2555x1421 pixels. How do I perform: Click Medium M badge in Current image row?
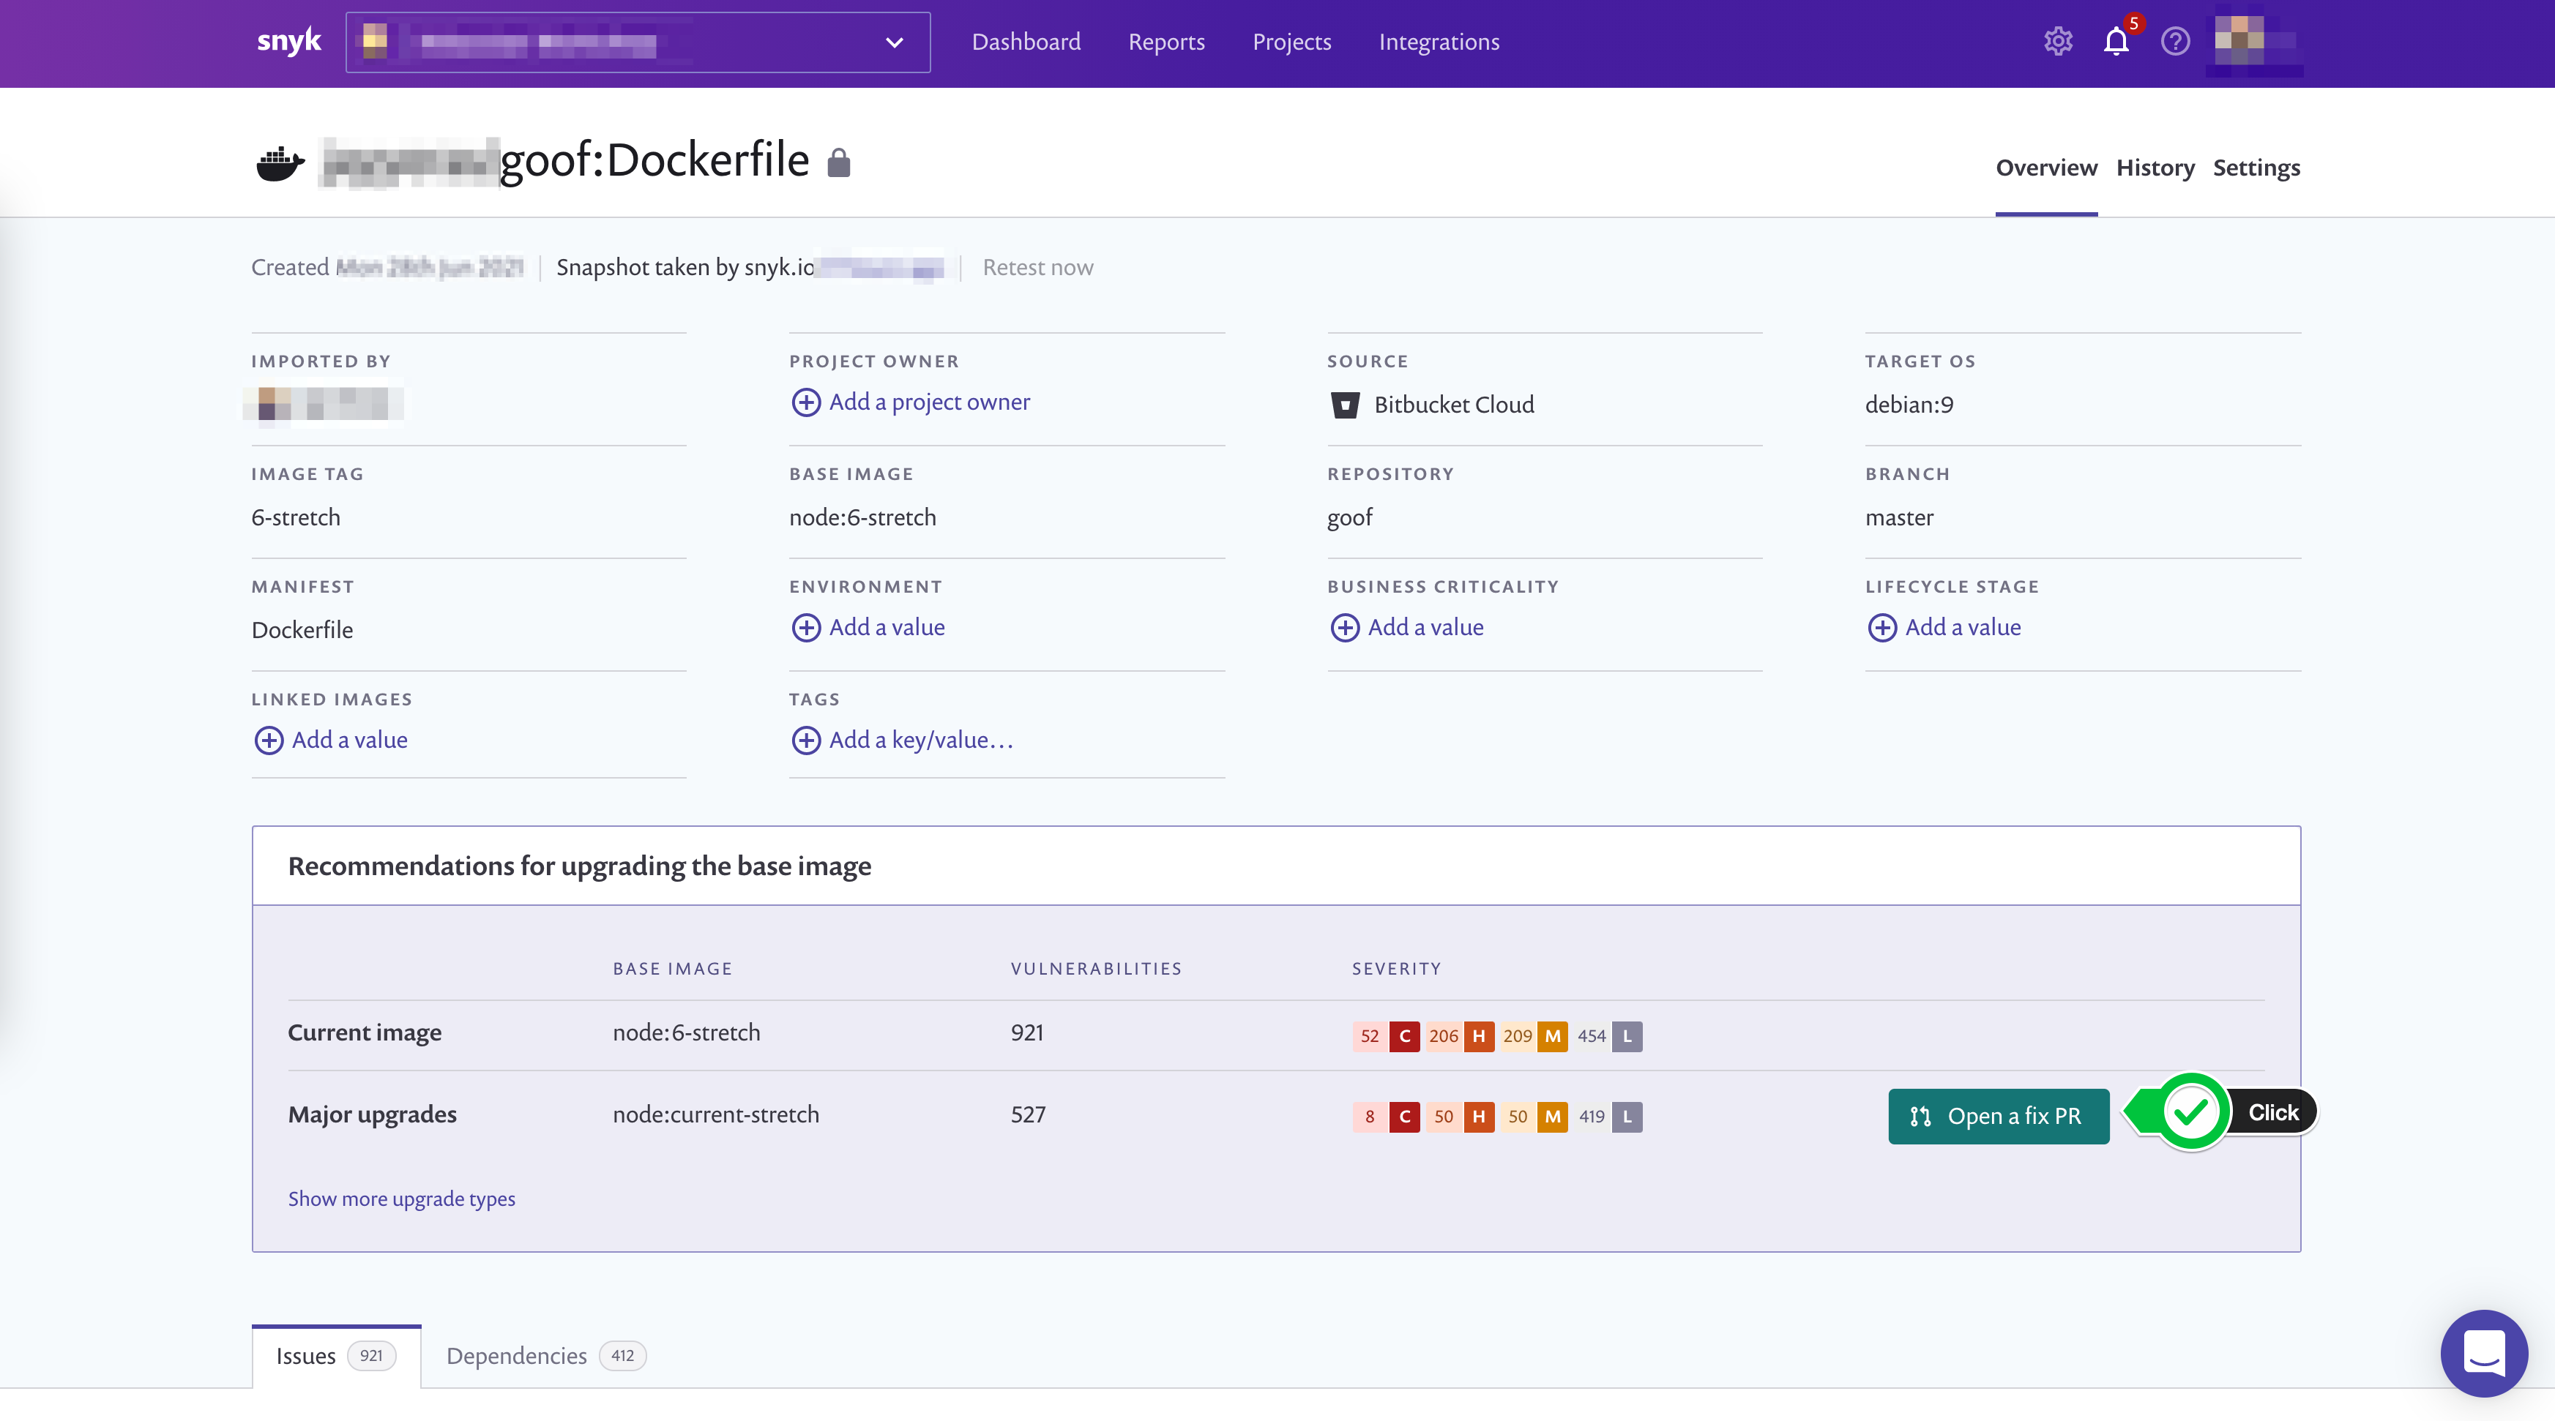(x=1552, y=1036)
